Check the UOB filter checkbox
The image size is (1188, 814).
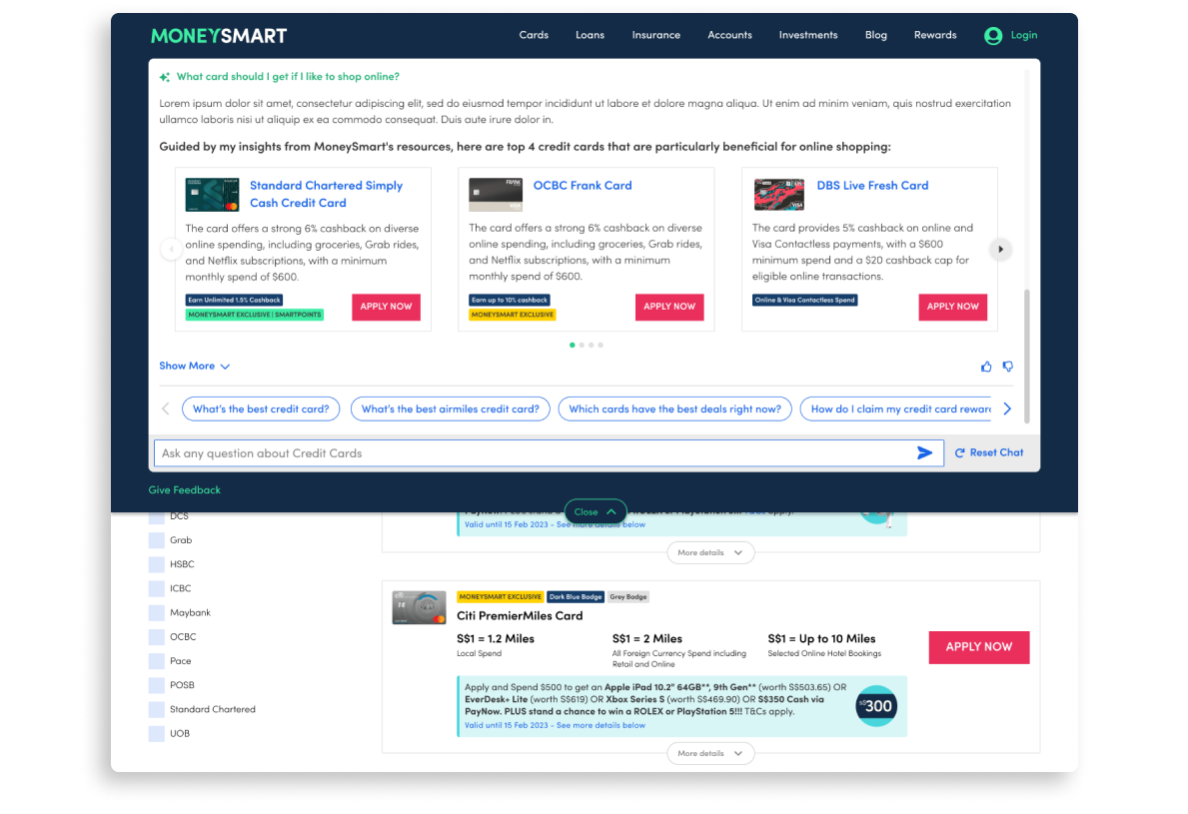pos(157,734)
